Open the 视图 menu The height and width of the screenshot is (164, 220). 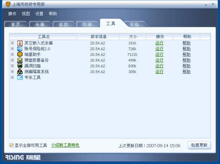(x=26, y=14)
